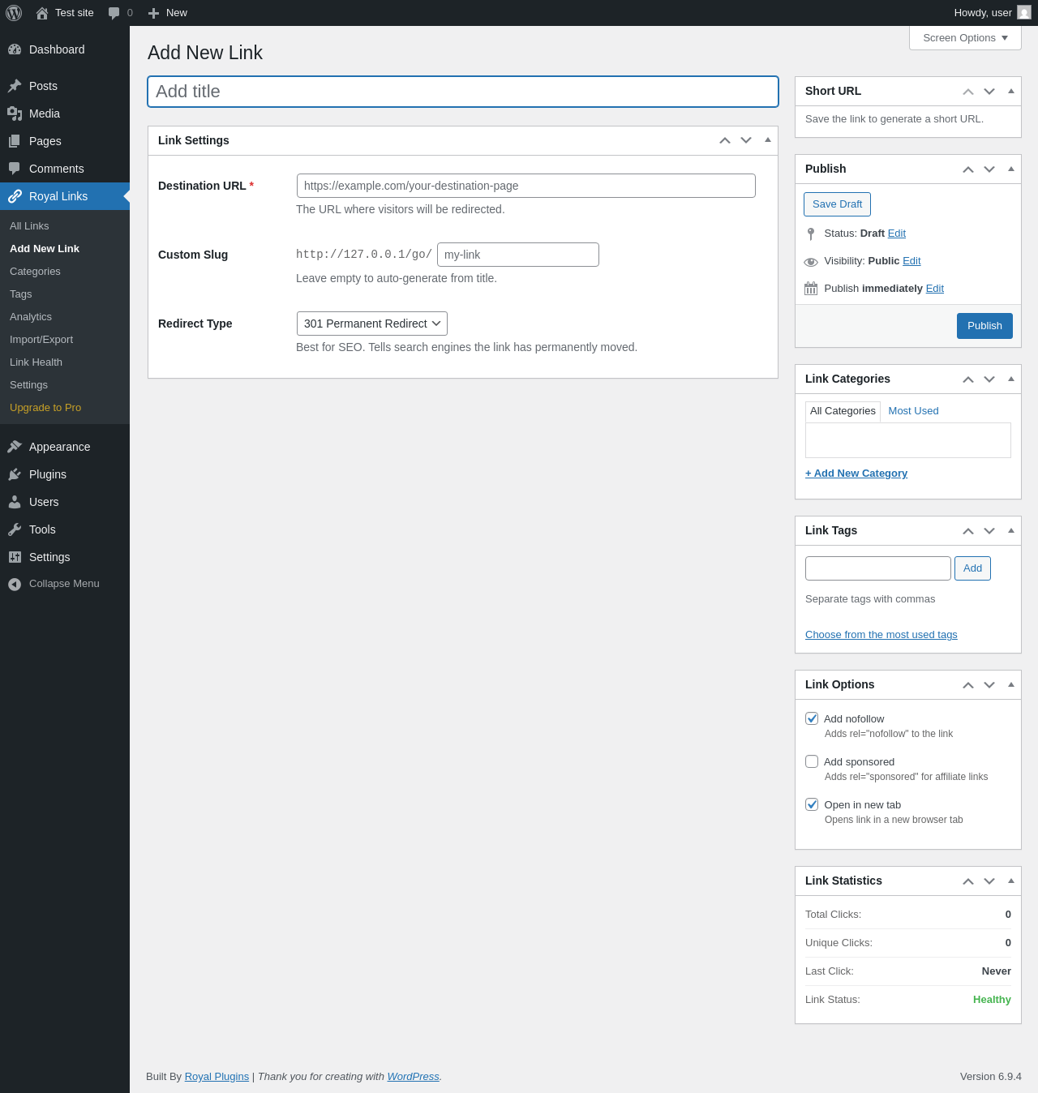Screen dimensions: 1038x1093
Task: Collapse Link Options panel triangle
Action: pos(1011,684)
